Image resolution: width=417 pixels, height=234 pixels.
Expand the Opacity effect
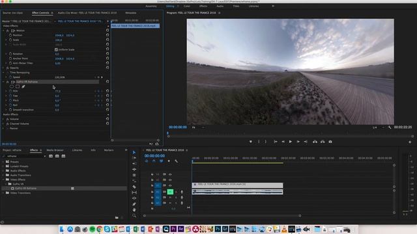[3, 68]
